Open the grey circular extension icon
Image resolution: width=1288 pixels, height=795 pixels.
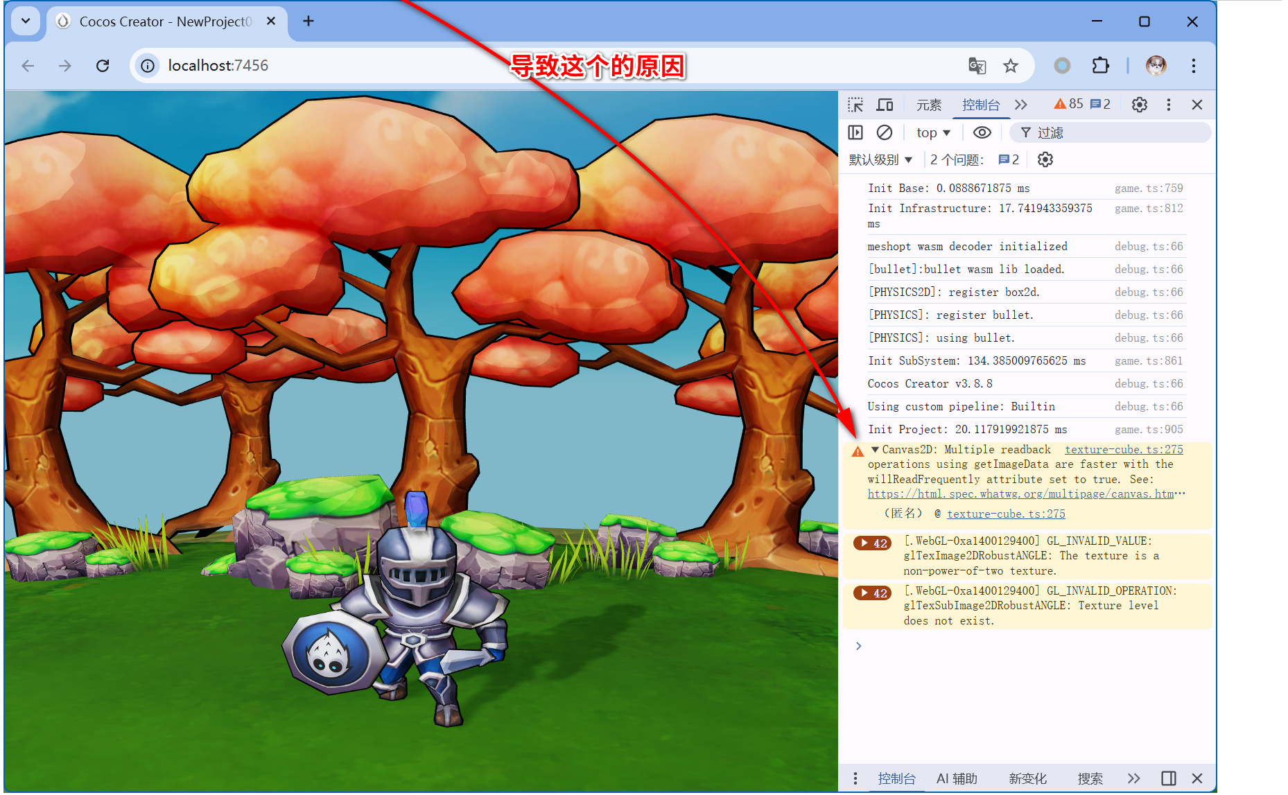[x=1062, y=66]
